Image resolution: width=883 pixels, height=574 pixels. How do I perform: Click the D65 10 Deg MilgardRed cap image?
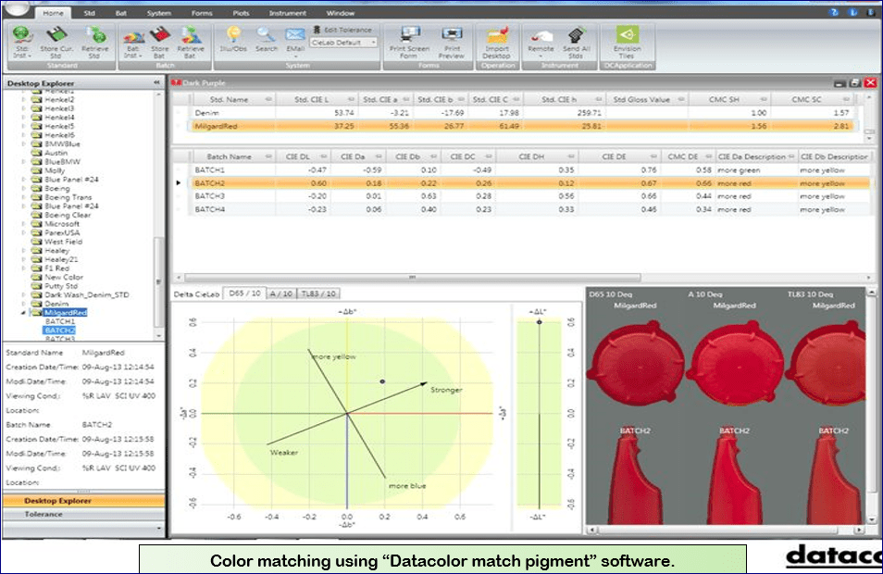pos(635,363)
